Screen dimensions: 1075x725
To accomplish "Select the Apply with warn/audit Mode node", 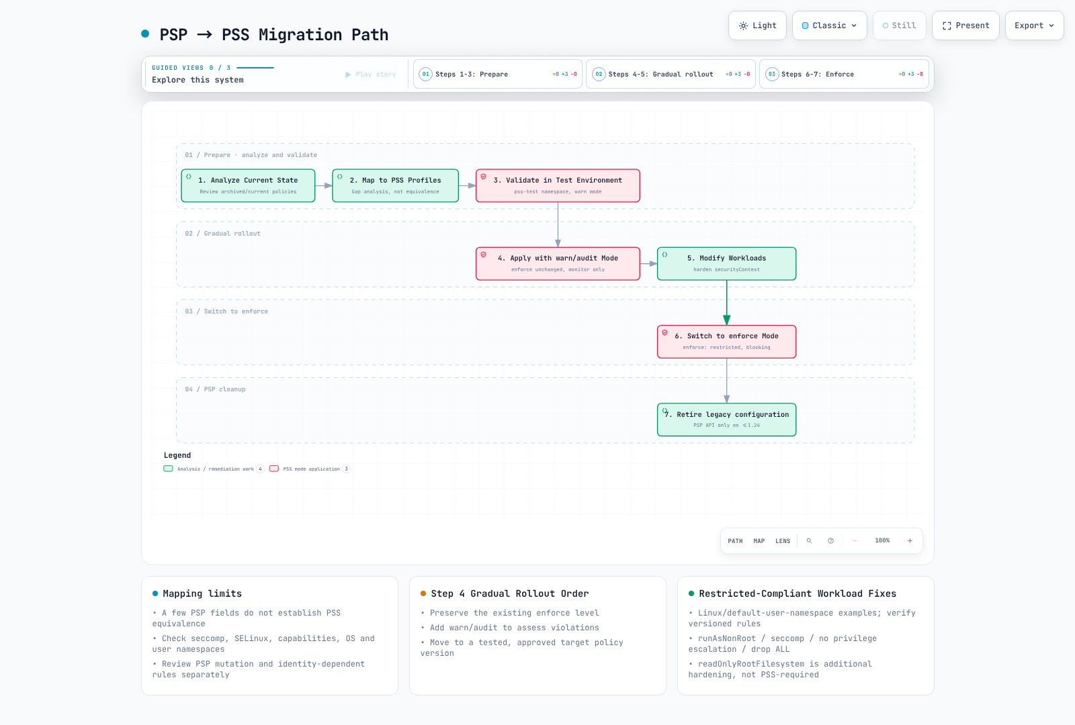I will pyautogui.click(x=558, y=263).
